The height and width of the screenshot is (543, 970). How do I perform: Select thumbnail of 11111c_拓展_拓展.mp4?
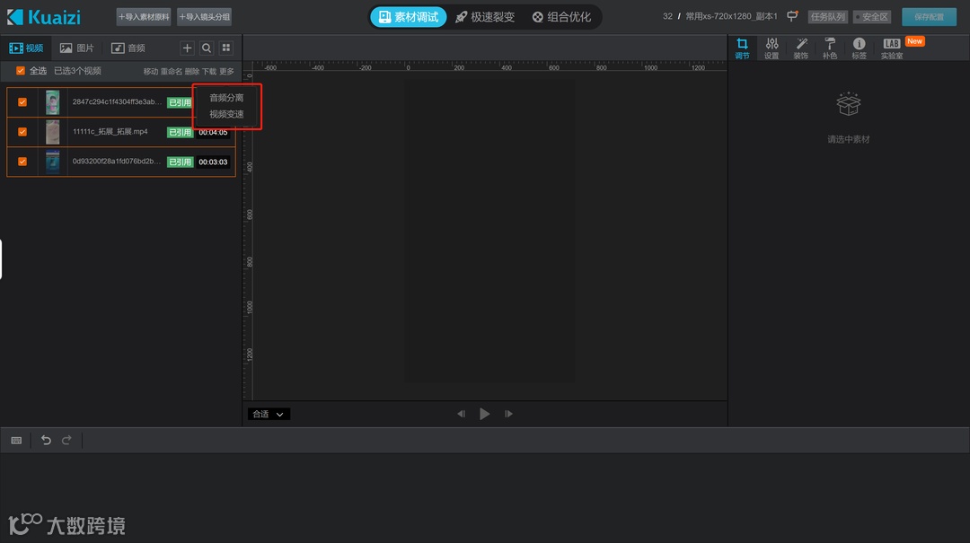pos(53,132)
